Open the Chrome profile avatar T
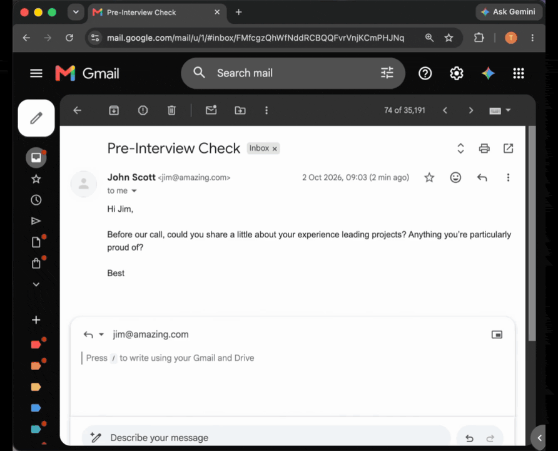 [x=511, y=38]
